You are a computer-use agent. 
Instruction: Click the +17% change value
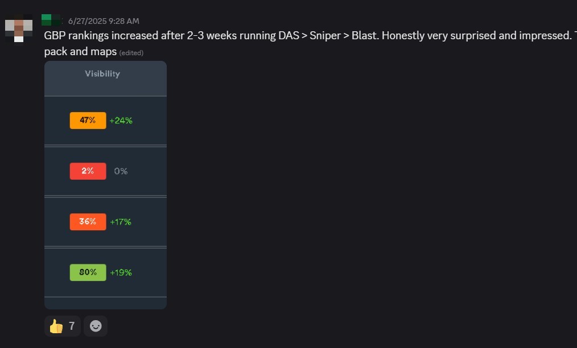(121, 222)
